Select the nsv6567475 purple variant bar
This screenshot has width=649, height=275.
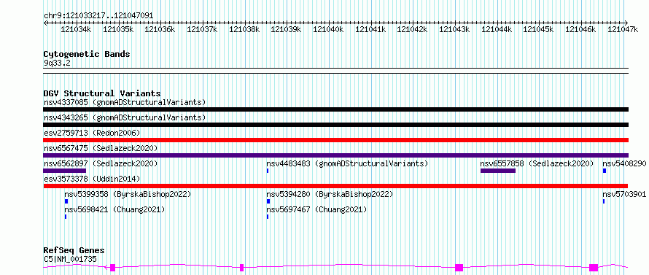pos(335,155)
